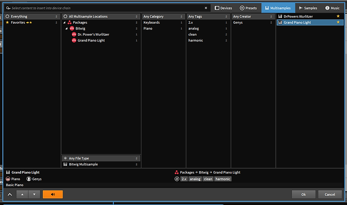Viewport: 347px width, 205px height.
Task: Select Dr. Power's Wurlitzer location text
Action: tap(93, 34)
